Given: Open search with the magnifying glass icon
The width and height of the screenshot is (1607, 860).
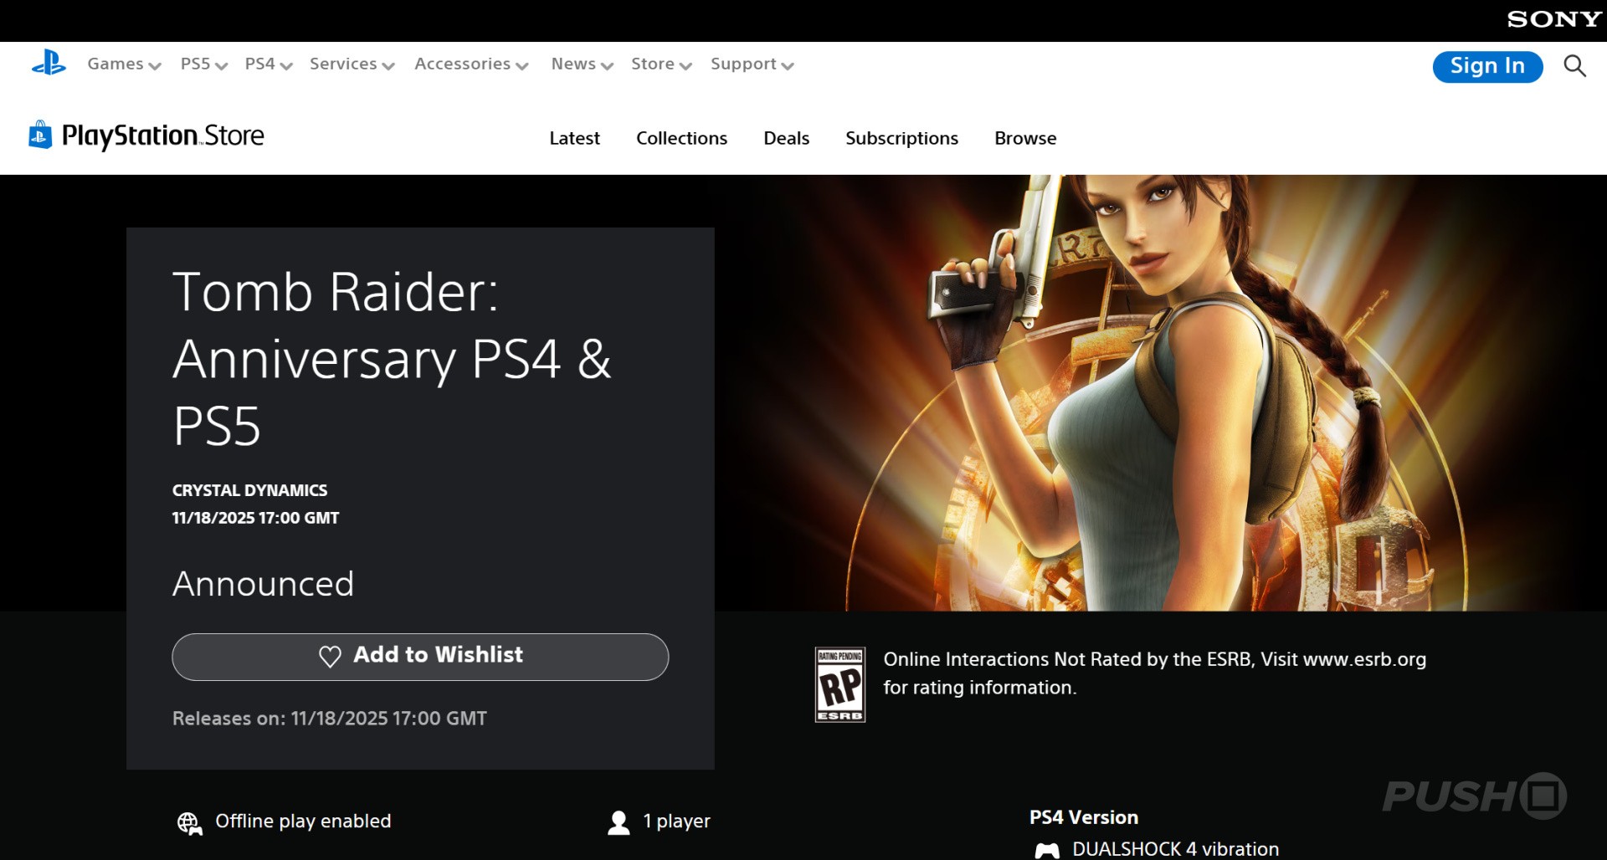Looking at the screenshot, I should 1574,66.
